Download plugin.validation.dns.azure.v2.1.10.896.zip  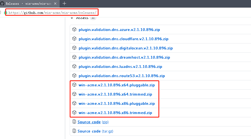point(119,30)
